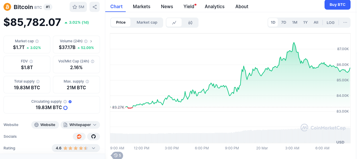Select the Price toggle
This screenshot has width=357, height=159.
click(121, 22)
